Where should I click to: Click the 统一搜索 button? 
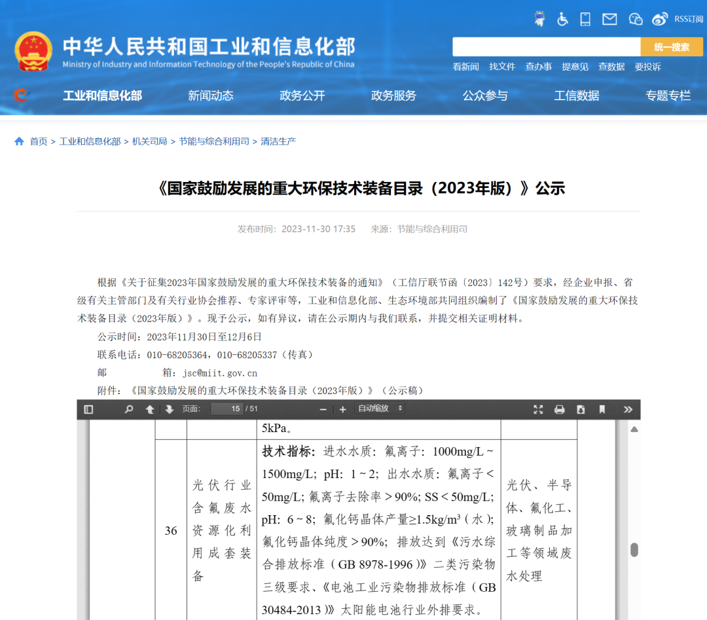pyautogui.click(x=671, y=47)
